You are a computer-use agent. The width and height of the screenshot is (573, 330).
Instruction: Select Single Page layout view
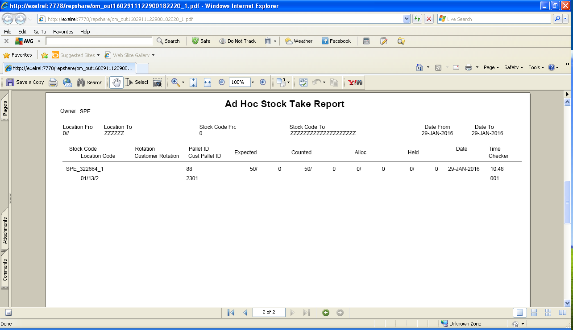pos(519,313)
